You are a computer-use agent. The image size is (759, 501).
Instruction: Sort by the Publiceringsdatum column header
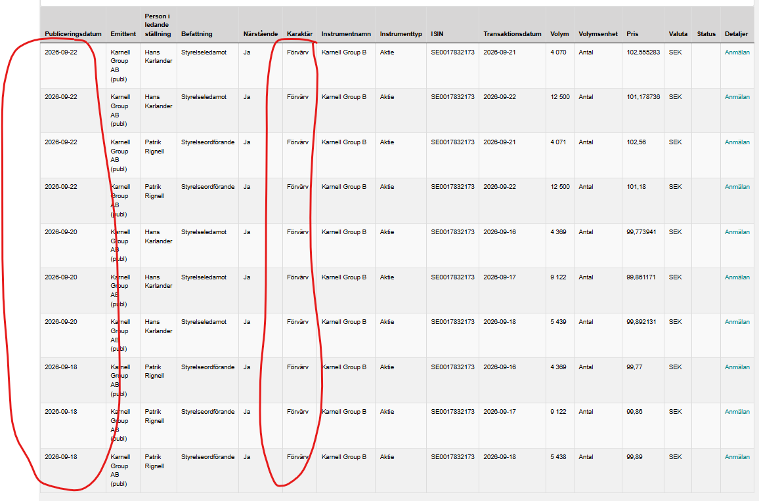[x=73, y=34]
